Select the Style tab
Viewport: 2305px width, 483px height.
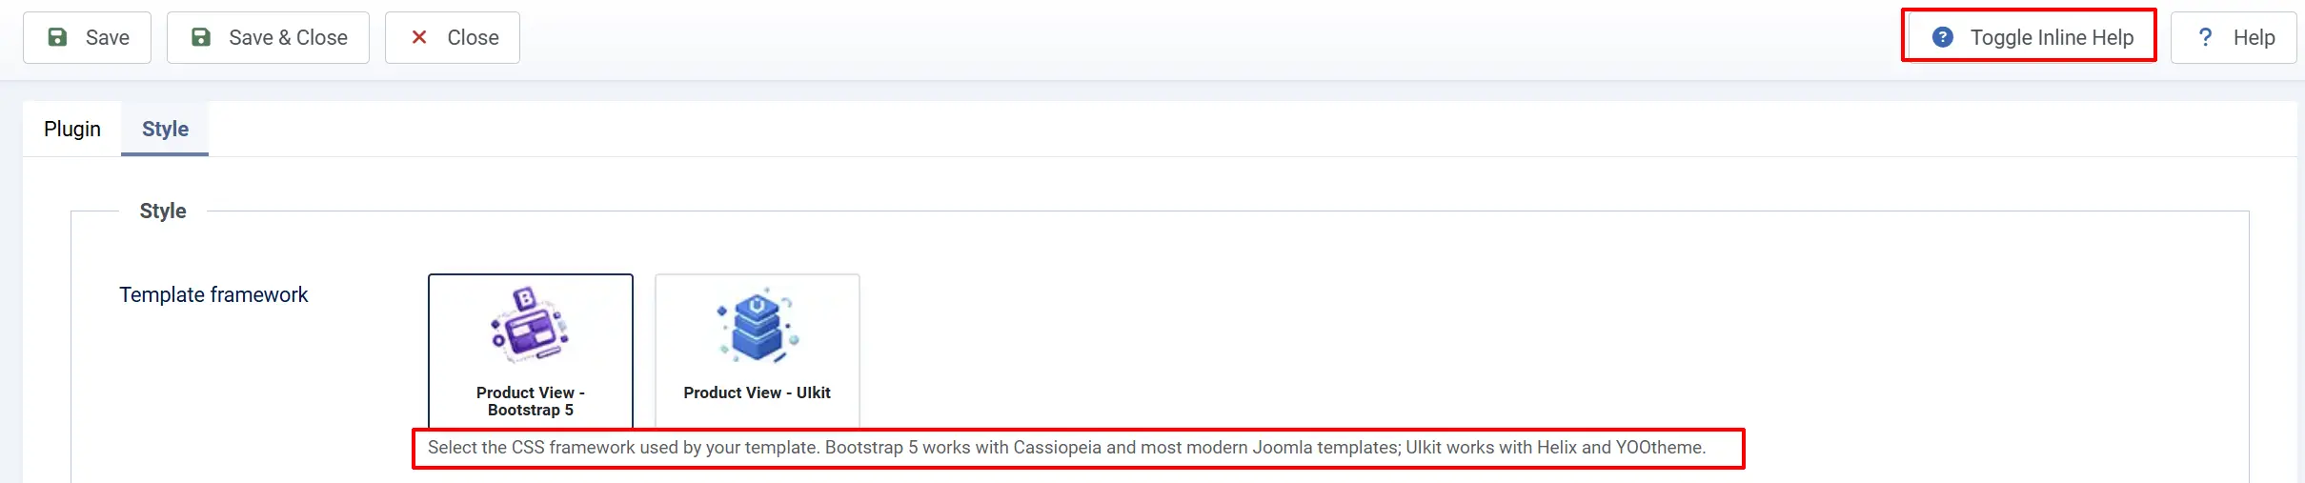point(165,129)
